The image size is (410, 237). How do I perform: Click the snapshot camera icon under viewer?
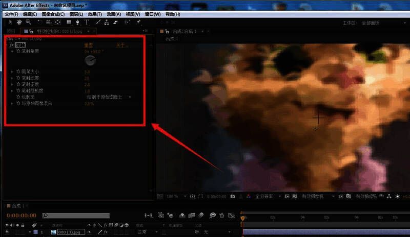(x=233, y=196)
